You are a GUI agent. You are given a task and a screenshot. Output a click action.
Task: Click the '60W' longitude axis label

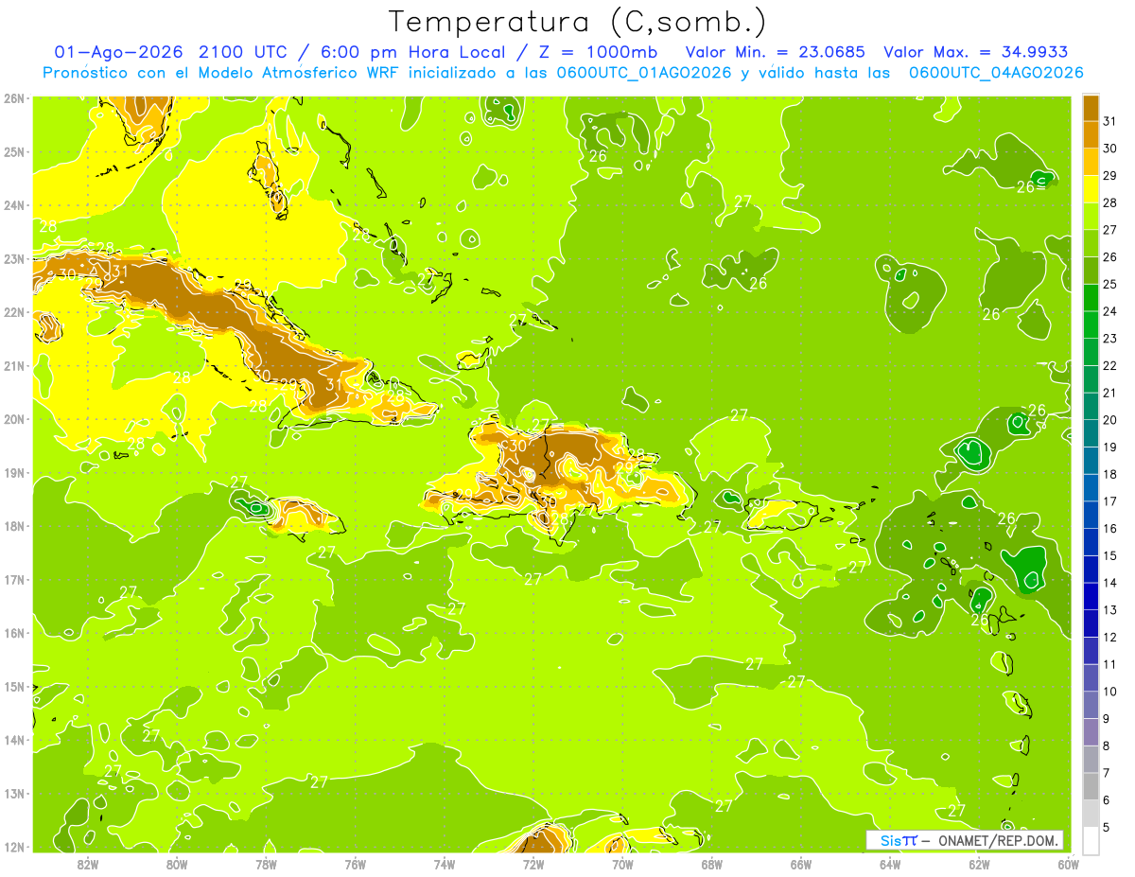click(x=1069, y=864)
